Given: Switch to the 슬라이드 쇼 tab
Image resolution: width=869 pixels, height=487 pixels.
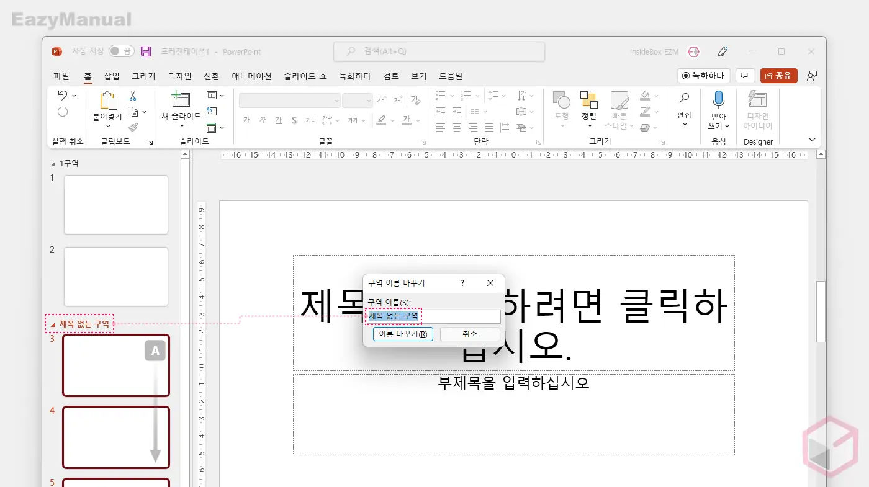Looking at the screenshot, I should (x=305, y=76).
